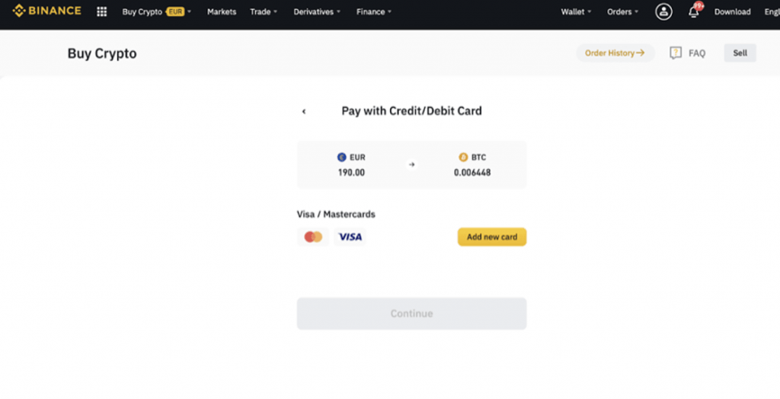Click the Binance logo

pyautogui.click(x=46, y=11)
